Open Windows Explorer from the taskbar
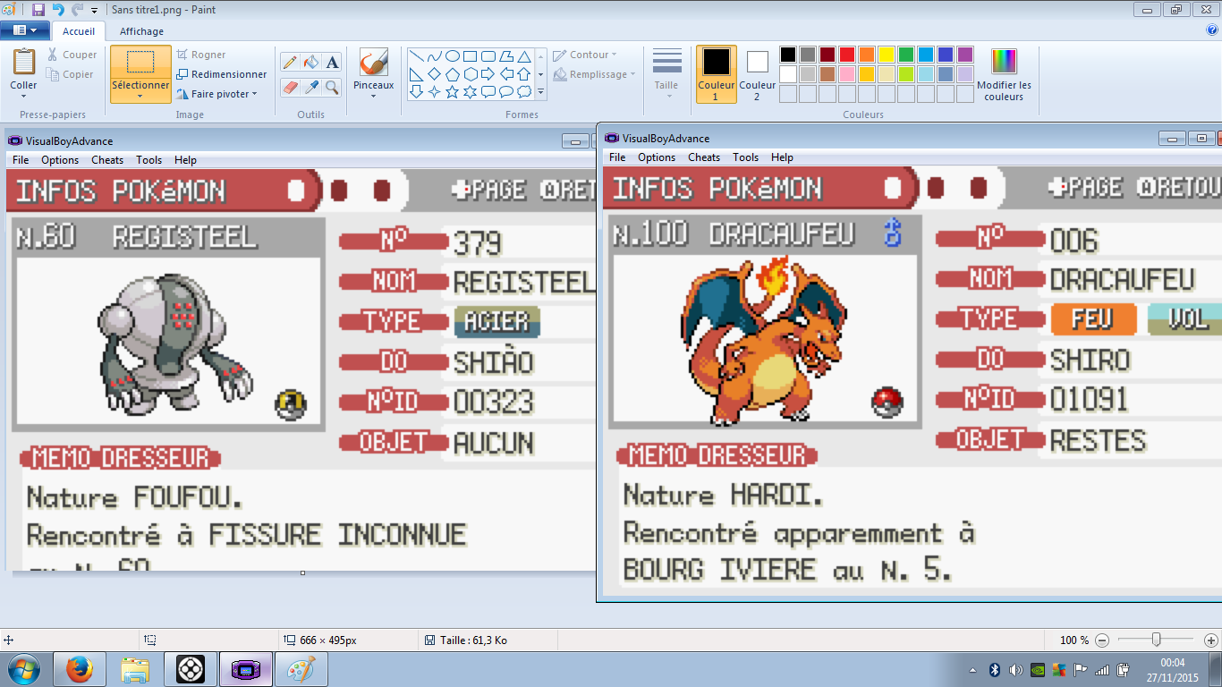Viewport: 1222px width, 687px height. (135, 669)
